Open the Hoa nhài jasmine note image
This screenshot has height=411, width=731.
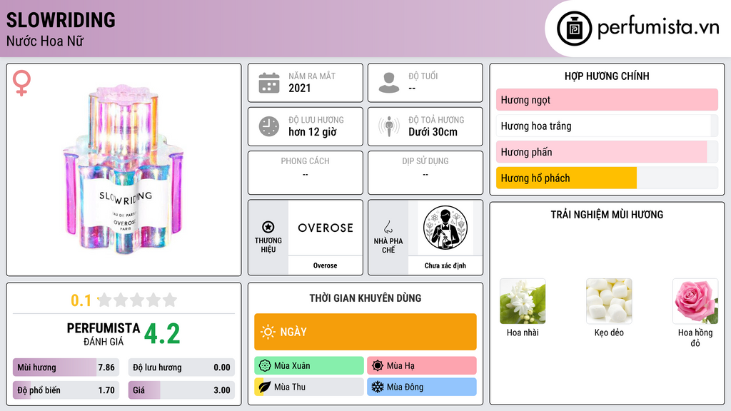pyautogui.click(x=523, y=301)
